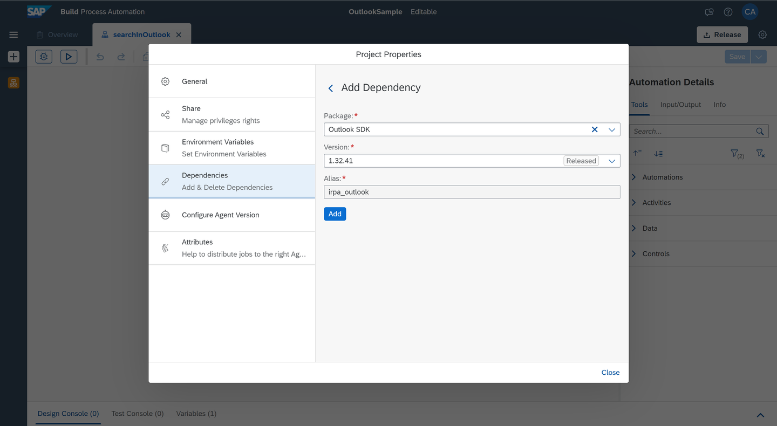Run the automation with play button
777x426 pixels.
(69, 56)
